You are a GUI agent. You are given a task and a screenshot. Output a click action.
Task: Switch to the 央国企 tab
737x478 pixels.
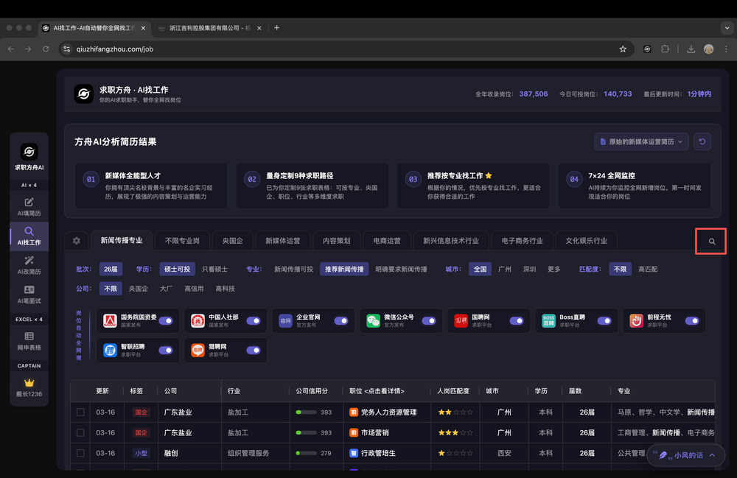[233, 241]
